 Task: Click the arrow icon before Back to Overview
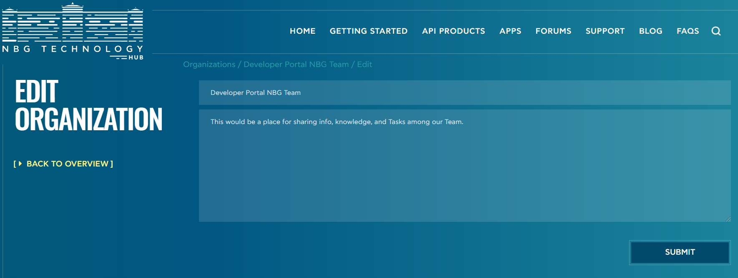(x=20, y=164)
